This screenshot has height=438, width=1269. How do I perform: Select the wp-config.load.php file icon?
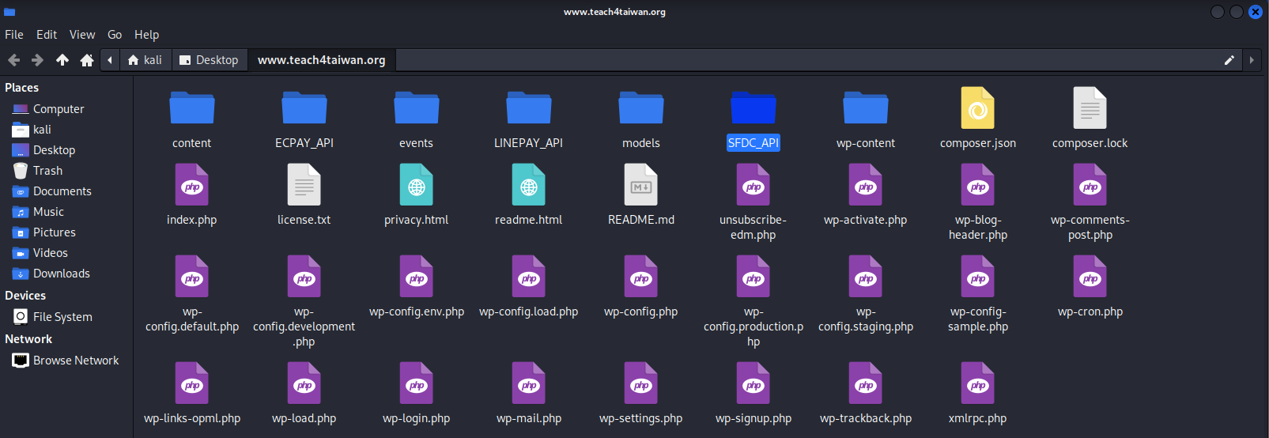coord(529,277)
